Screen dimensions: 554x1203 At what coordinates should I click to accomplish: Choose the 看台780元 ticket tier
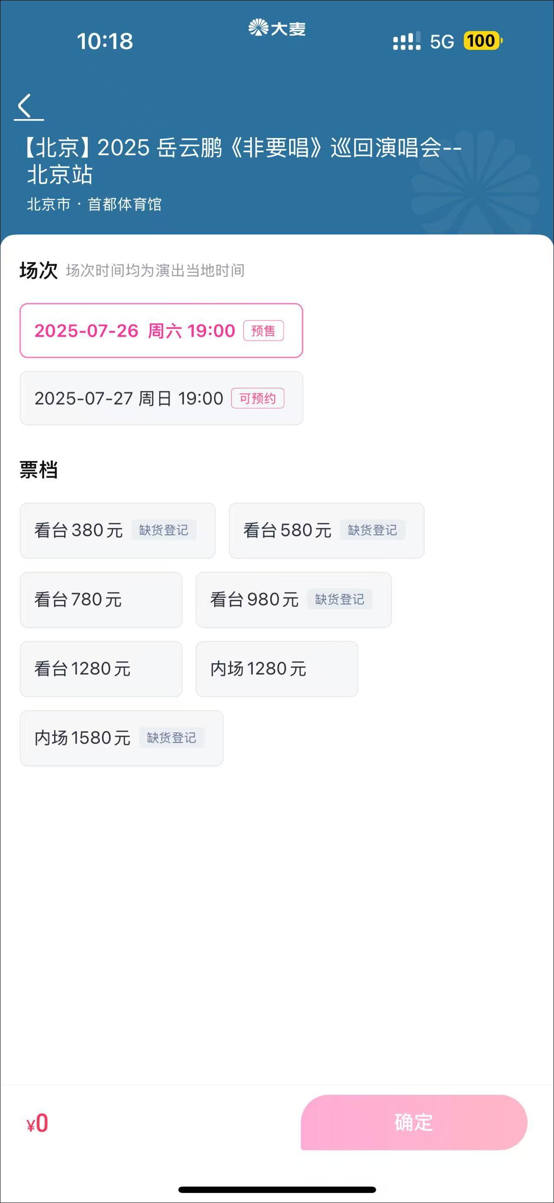pyautogui.click(x=101, y=600)
